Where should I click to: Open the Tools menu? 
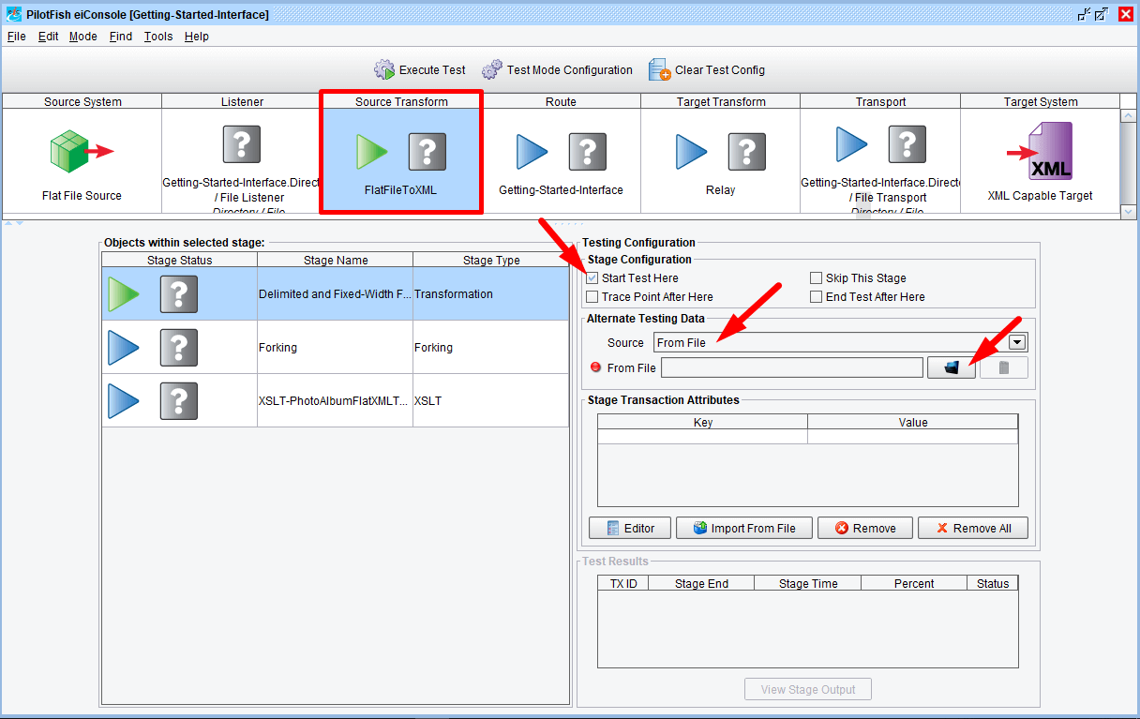[x=158, y=37]
